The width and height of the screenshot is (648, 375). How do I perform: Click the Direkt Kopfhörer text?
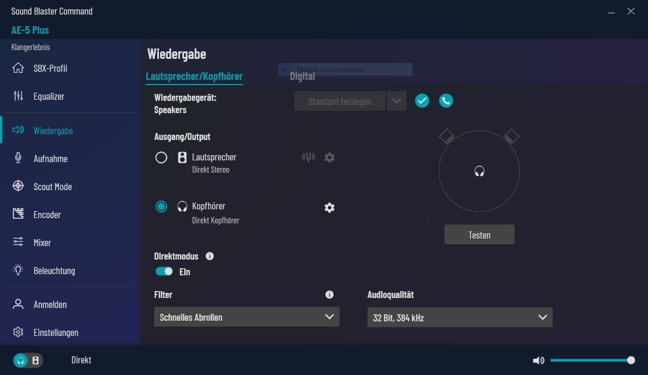point(215,220)
